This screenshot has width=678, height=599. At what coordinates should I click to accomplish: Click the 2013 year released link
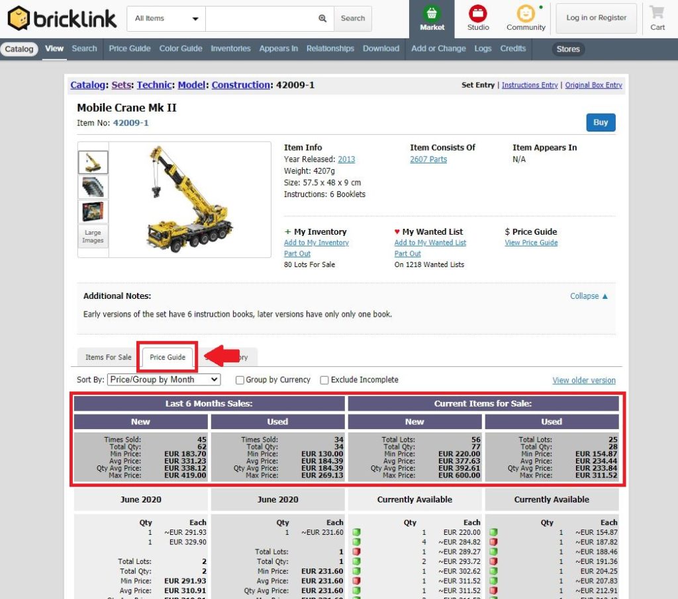tap(346, 159)
